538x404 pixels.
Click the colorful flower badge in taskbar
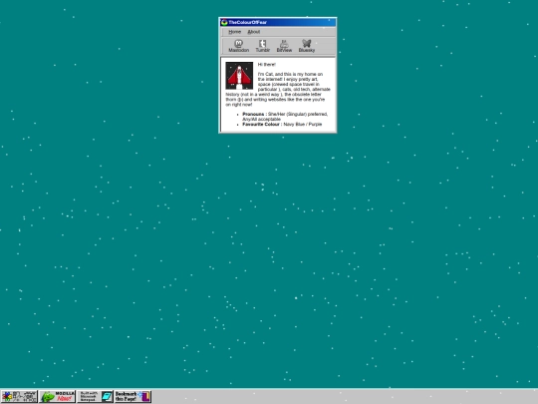coord(19,396)
